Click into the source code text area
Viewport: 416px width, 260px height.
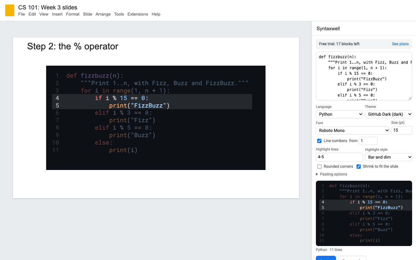pyautogui.click(x=364, y=76)
